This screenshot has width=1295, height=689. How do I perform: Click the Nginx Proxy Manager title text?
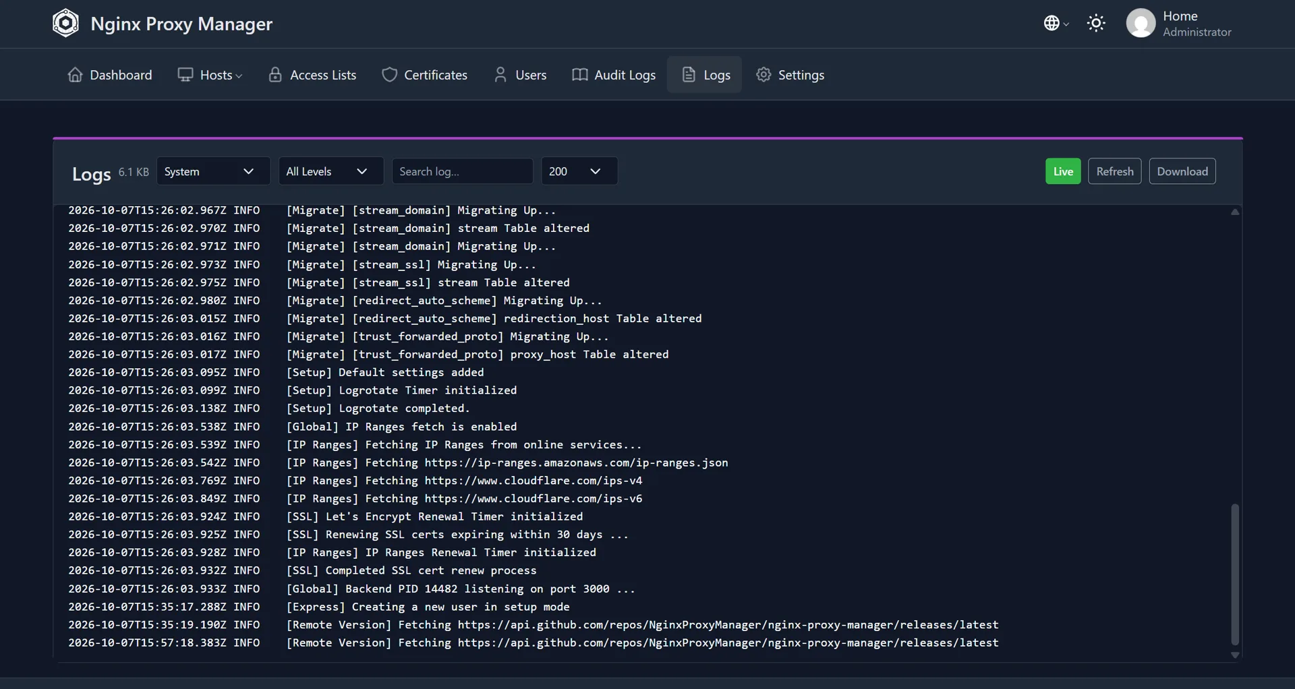(x=181, y=24)
